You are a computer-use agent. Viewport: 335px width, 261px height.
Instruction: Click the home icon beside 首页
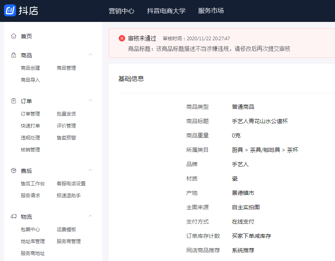pos(14,36)
